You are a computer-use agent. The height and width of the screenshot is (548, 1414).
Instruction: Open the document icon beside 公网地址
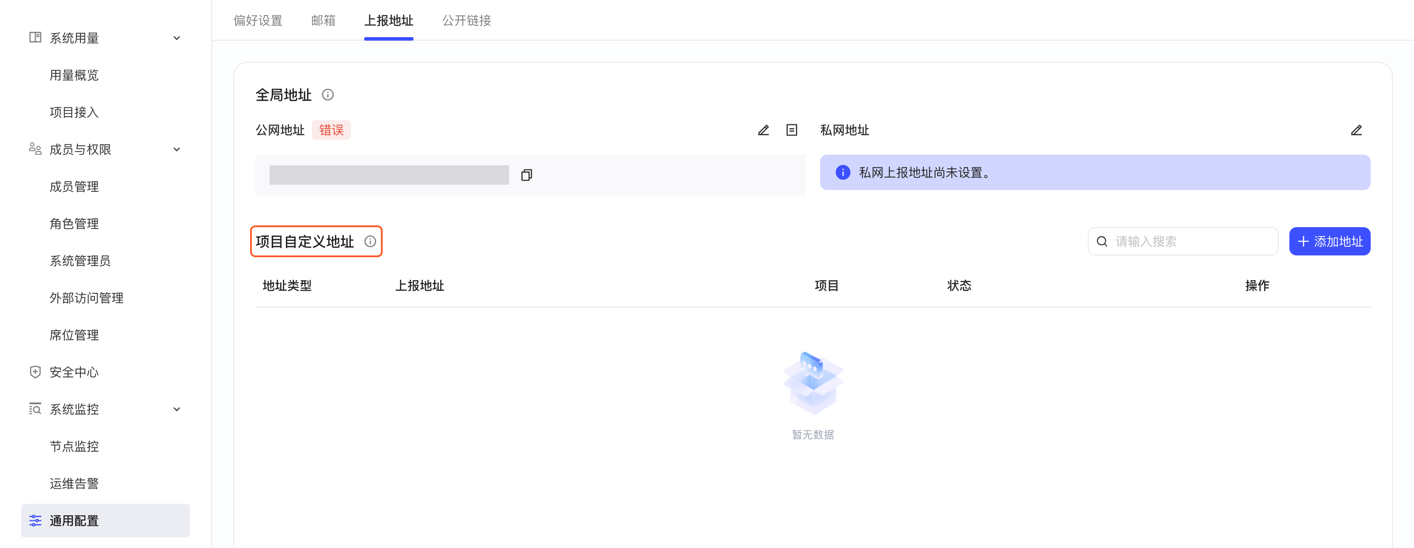tap(791, 130)
